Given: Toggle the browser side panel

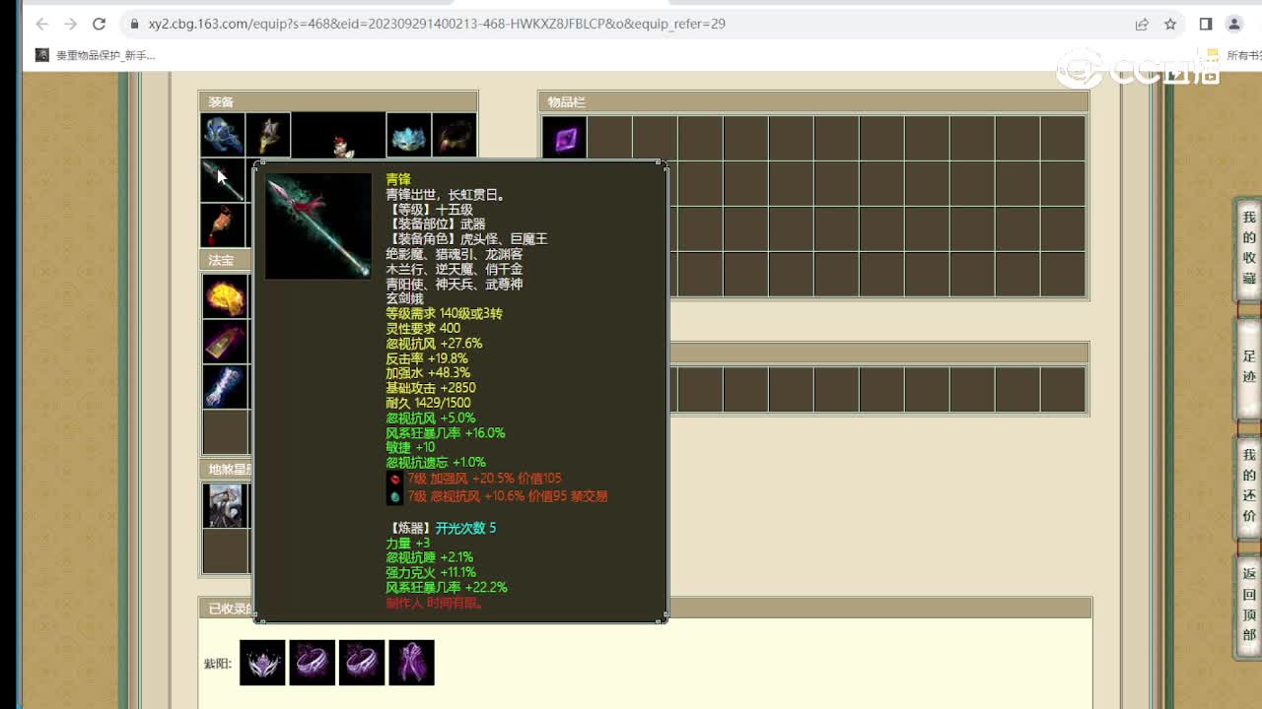Looking at the screenshot, I should pyautogui.click(x=1206, y=24).
